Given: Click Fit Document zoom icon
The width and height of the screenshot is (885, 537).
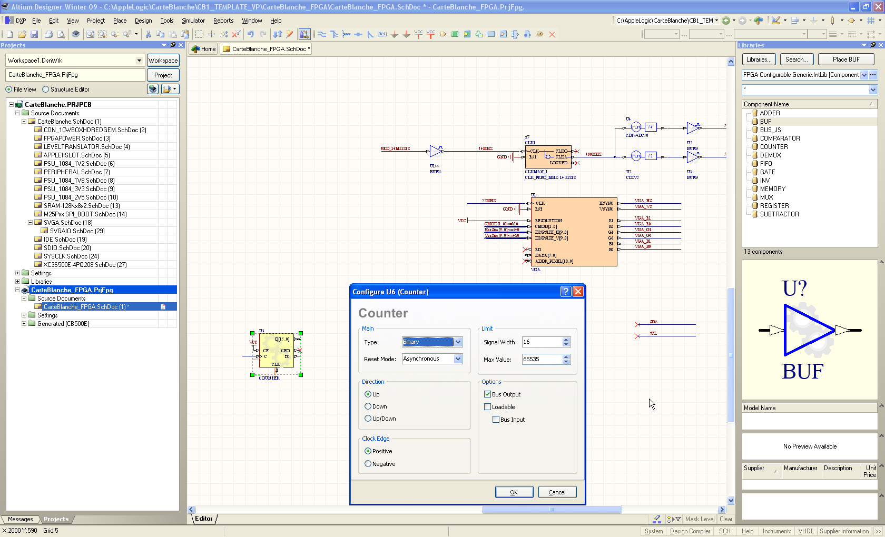Looking at the screenshot, I should 91,34.
